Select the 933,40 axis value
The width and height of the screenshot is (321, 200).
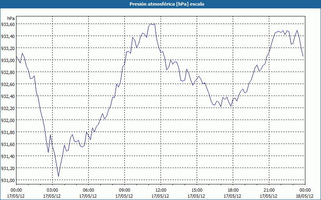pyautogui.click(x=8, y=36)
